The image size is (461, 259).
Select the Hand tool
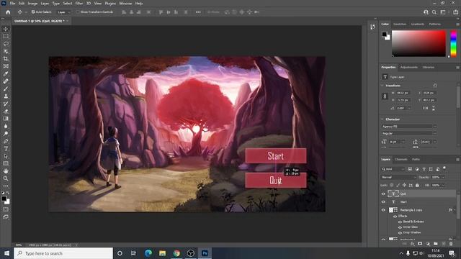[x=6, y=171]
